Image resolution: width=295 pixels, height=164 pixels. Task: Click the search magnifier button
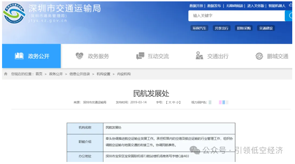(290, 16)
